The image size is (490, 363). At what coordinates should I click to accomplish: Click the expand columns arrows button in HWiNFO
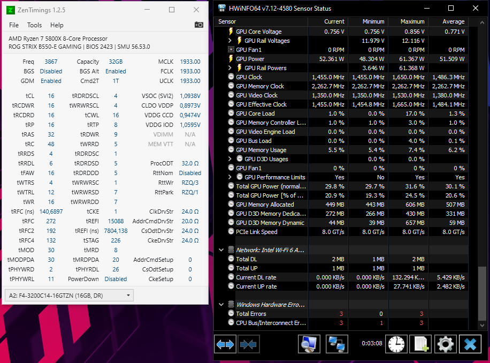click(x=225, y=344)
